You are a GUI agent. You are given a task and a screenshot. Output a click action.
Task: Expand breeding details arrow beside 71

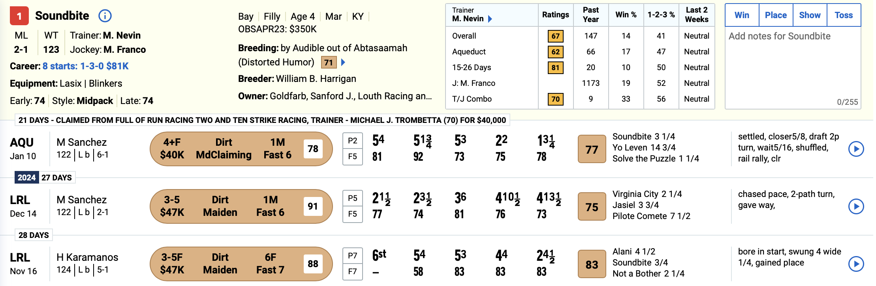pyautogui.click(x=343, y=62)
